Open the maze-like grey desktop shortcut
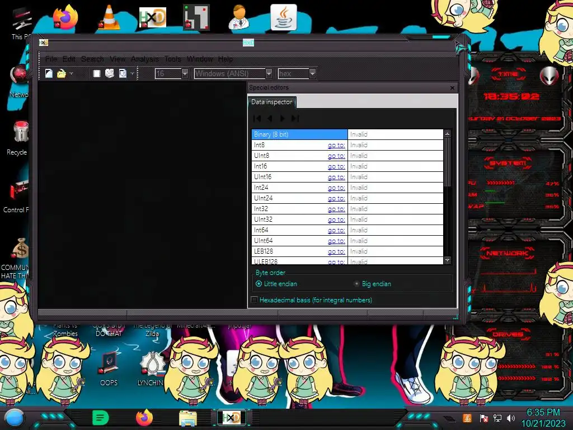The image size is (573, 430). 196,17
